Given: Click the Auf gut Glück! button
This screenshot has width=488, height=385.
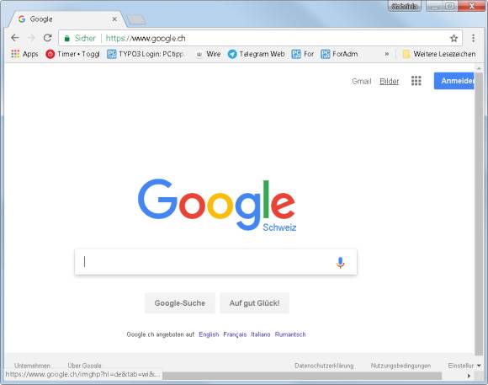Looking at the screenshot, I should tap(255, 302).
